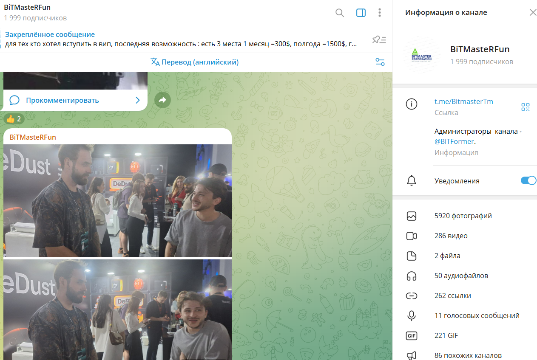This screenshot has width=537, height=360.
Task: Open the @BiTFormer admin mention
Action: coord(454,141)
